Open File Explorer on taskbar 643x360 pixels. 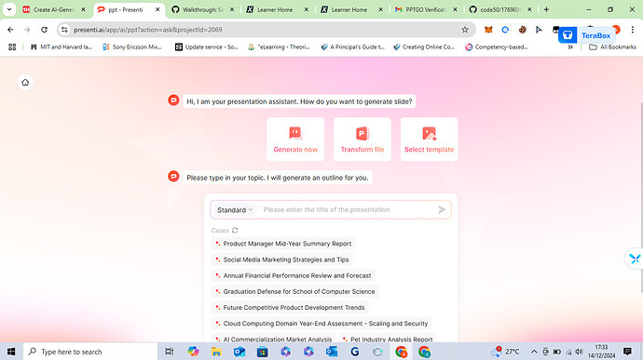216,352
